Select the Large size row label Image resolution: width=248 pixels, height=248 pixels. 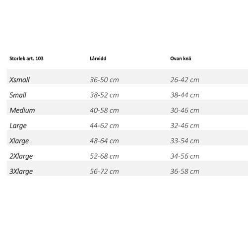click(x=18, y=125)
